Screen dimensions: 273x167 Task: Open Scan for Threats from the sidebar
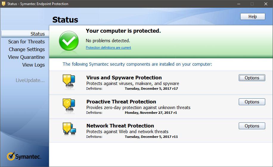coord(27,42)
